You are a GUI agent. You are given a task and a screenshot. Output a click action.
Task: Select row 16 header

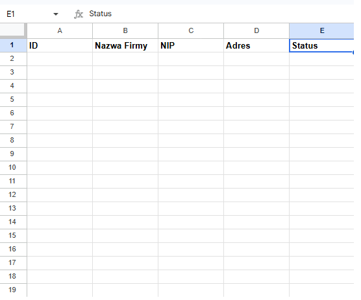click(x=13, y=249)
